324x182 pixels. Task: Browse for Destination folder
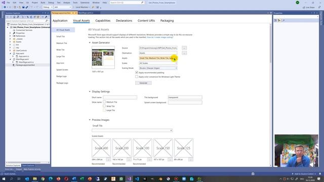[x=184, y=53]
